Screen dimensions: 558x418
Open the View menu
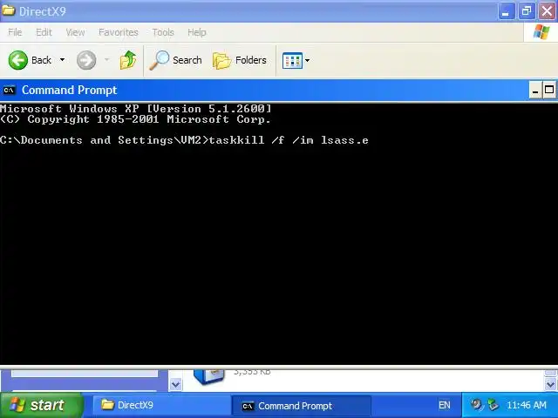75,32
